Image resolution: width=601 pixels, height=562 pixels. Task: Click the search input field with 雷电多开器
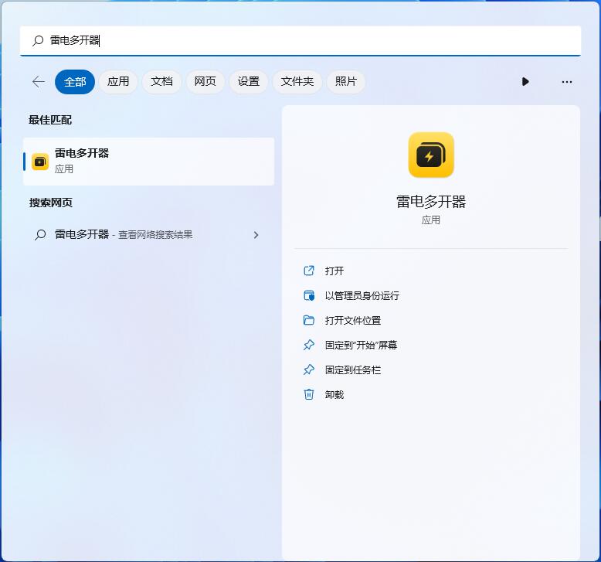(x=300, y=41)
